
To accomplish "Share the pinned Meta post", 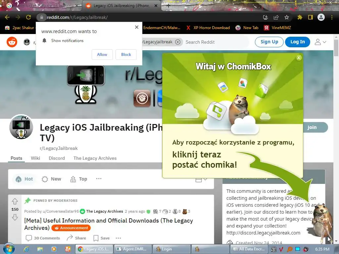I will (76, 238).
